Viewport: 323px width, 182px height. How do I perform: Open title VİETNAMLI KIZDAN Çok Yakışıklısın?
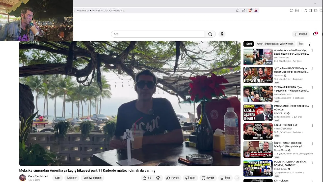291,89
